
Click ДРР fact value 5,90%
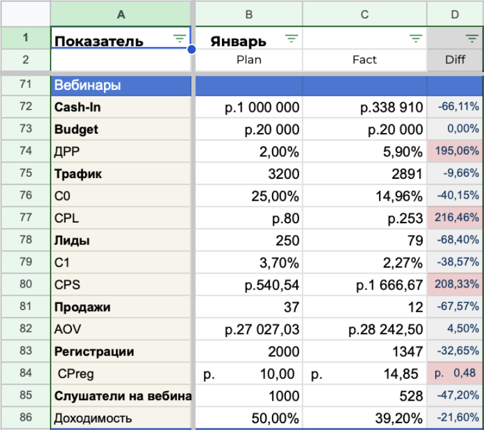click(x=365, y=151)
